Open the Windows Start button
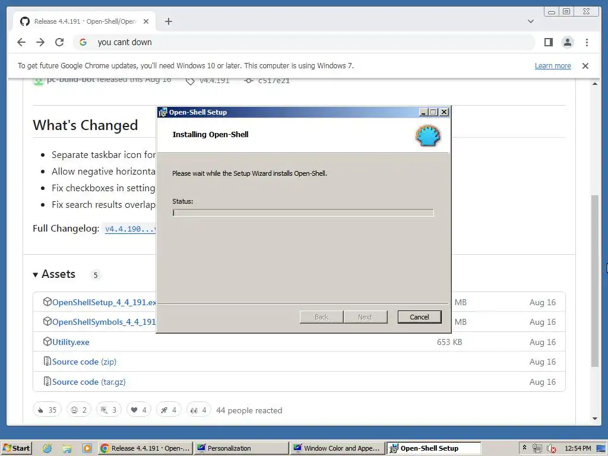 click(16, 448)
